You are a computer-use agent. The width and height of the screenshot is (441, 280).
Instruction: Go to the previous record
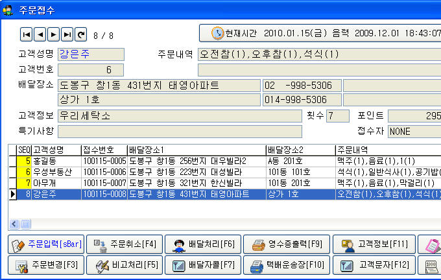[x=40, y=34]
